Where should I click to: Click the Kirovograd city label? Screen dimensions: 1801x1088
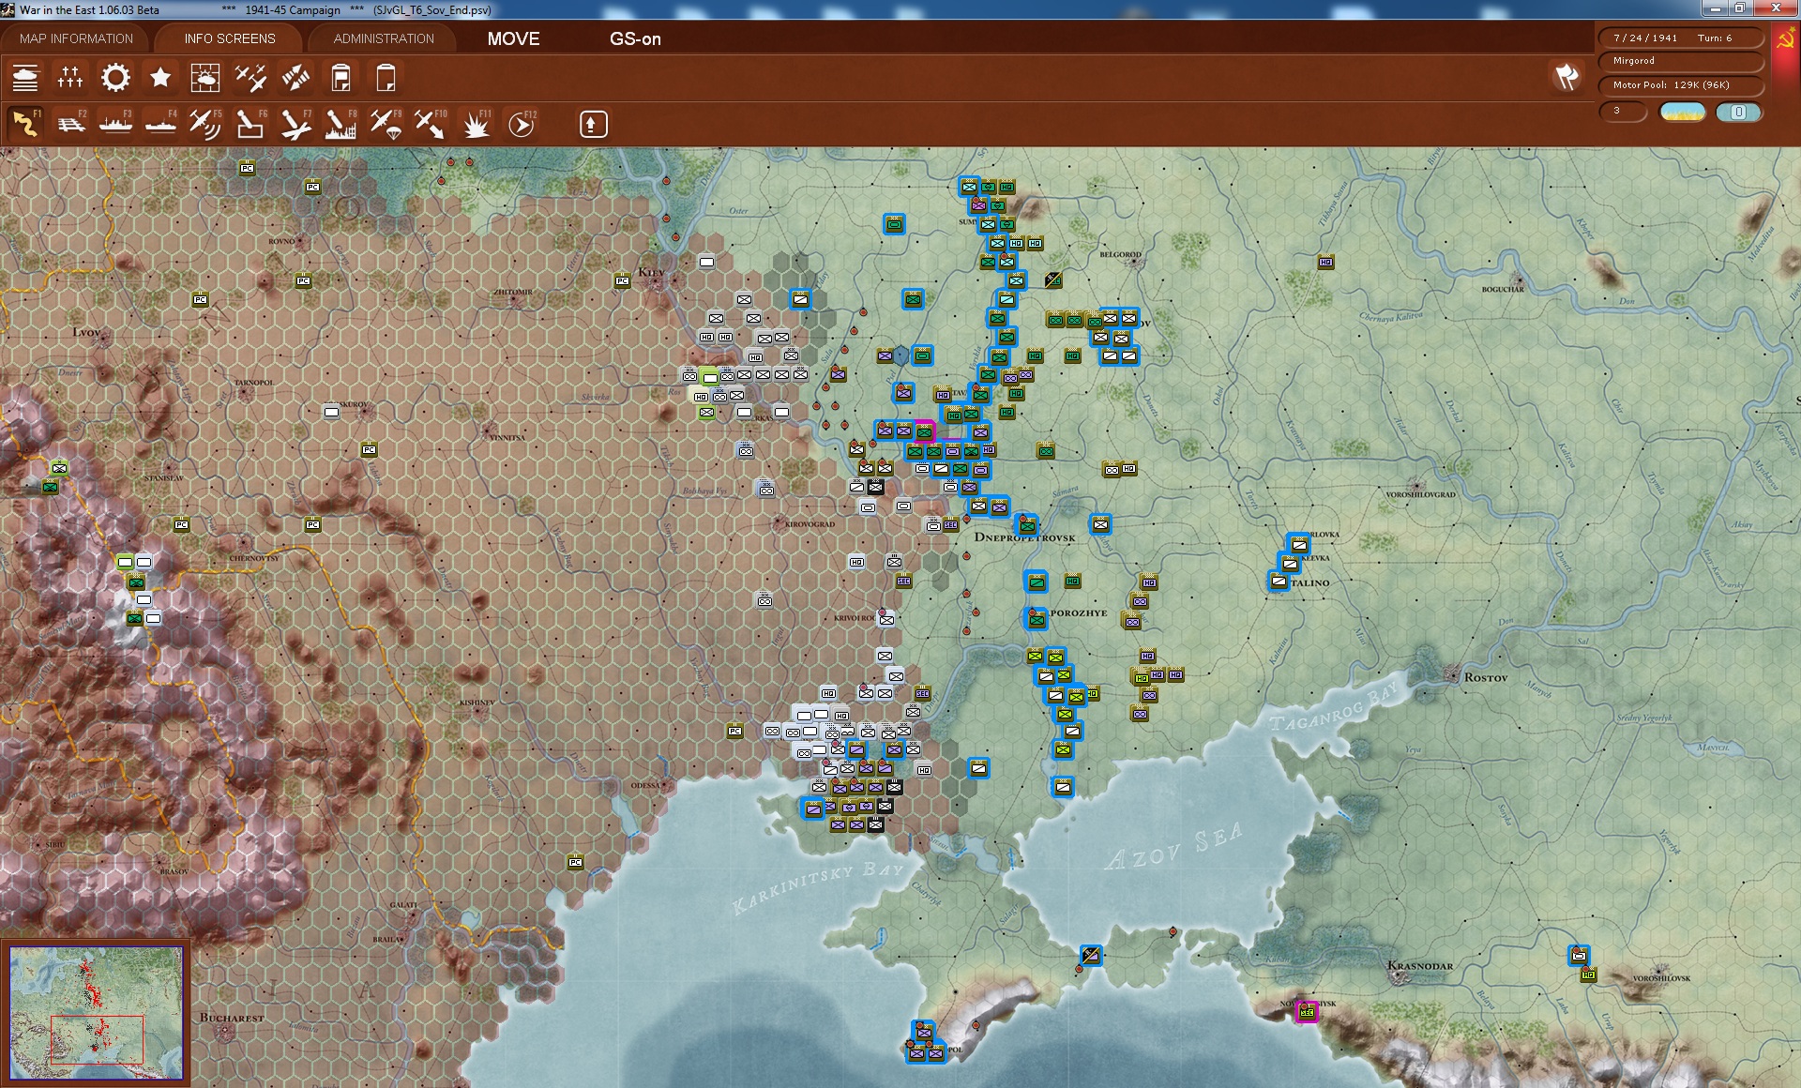(x=810, y=524)
